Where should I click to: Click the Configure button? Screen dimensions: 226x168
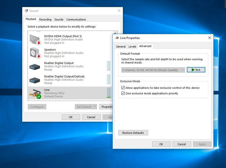[x=37, y=107]
